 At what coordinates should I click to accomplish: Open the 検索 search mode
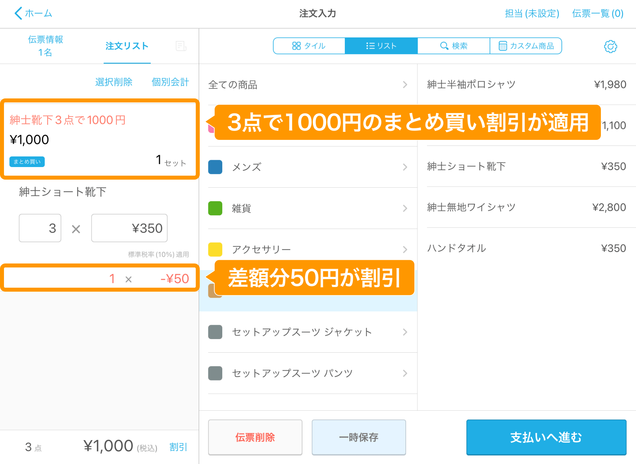[453, 46]
